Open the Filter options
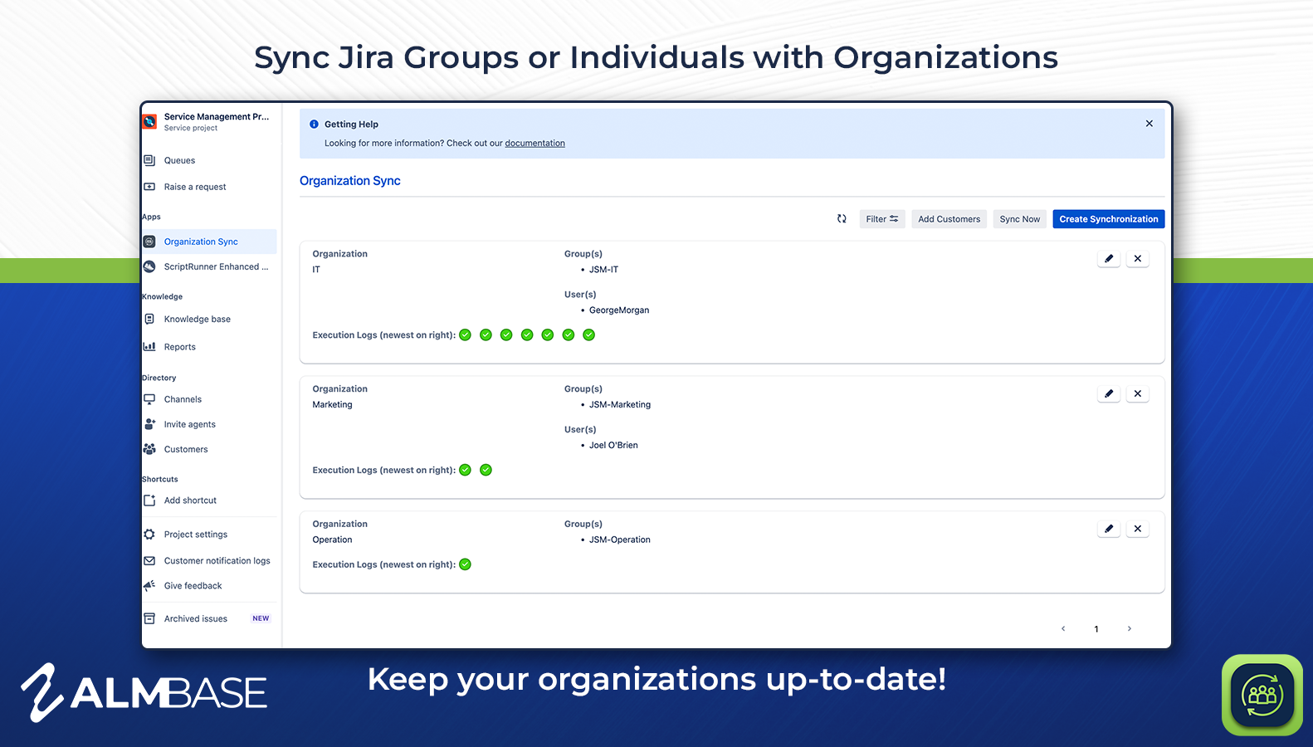This screenshot has height=747, width=1313. [882, 219]
